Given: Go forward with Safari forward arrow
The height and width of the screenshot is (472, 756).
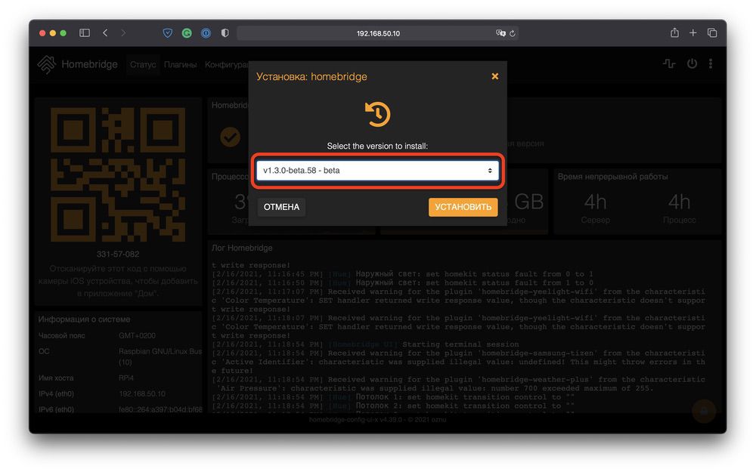Looking at the screenshot, I should 123,32.
